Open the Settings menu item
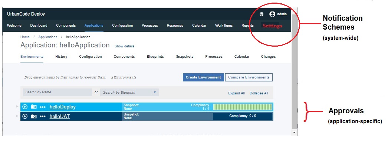This screenshot has height=144, width=388. pyautogui.click(x=272, y=26)
